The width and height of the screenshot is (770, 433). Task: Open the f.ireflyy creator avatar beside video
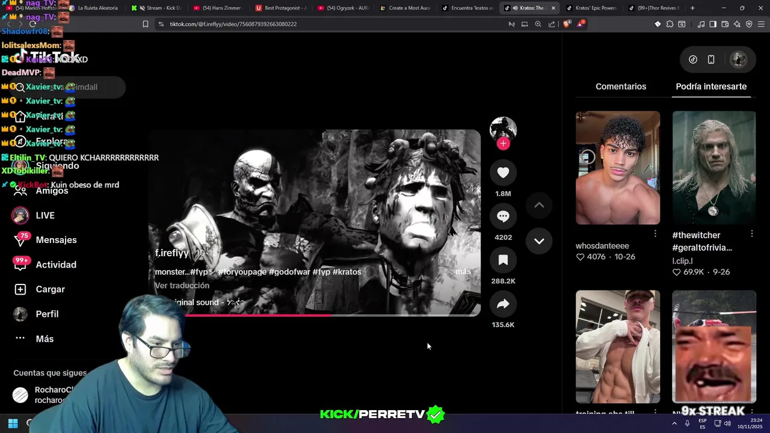503,129
